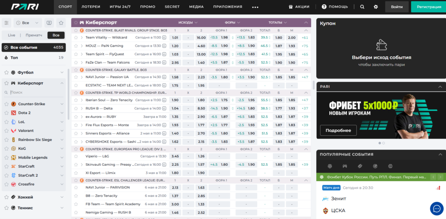Open Все события list entry
The image size is (446, 219).
click(34, 48)
